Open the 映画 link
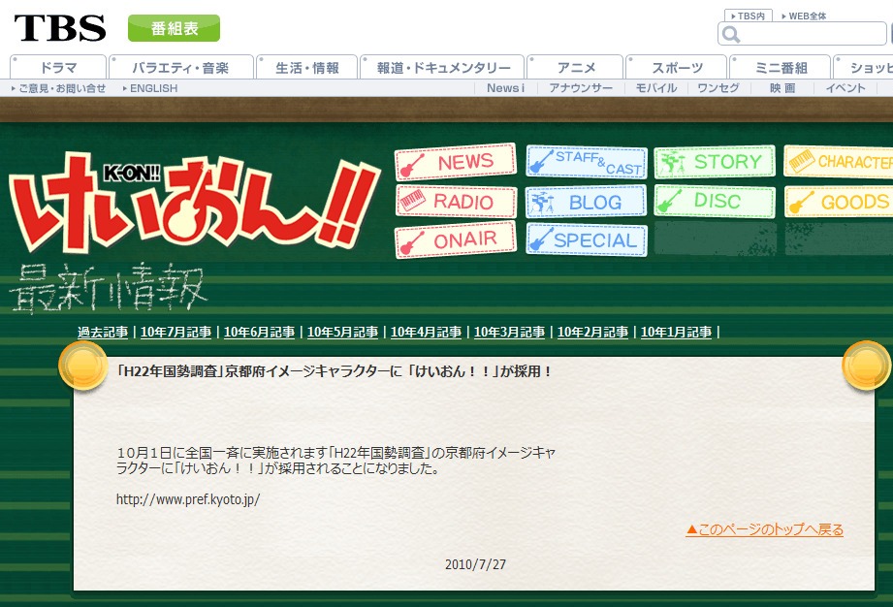Image resolution: width=893 pixels, height=607 pixels. (x=781, y=88)
